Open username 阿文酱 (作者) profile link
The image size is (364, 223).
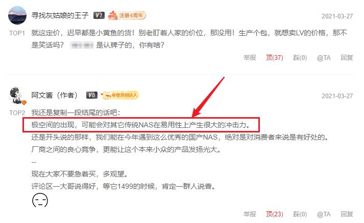[54, 95]
